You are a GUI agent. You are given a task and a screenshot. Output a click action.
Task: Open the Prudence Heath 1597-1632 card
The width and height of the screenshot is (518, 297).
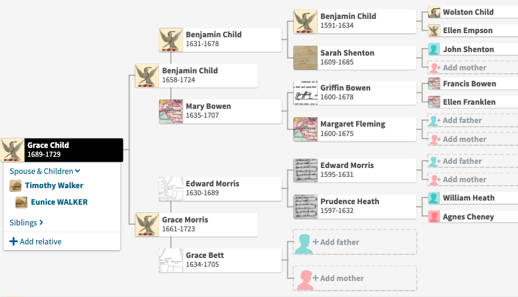point(355,206)
